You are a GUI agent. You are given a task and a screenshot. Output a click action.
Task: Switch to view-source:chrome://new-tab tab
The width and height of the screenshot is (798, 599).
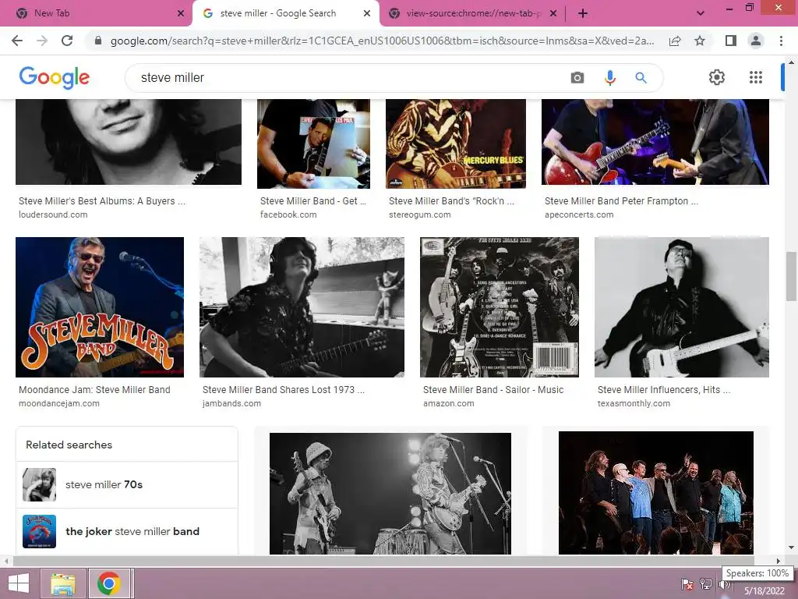[471, 14]
